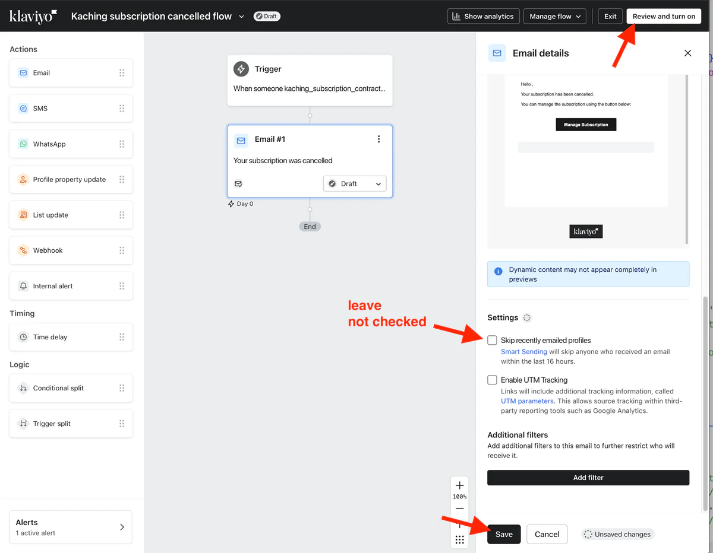Screen dimensions: 713x553
Task: Click the envelope icon in Email #1 card
Action: [241, 141]
